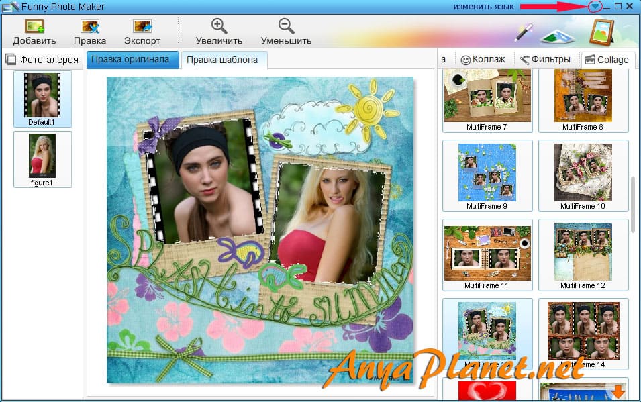
Task: Open the Фильтры tab
Action: 545,60
